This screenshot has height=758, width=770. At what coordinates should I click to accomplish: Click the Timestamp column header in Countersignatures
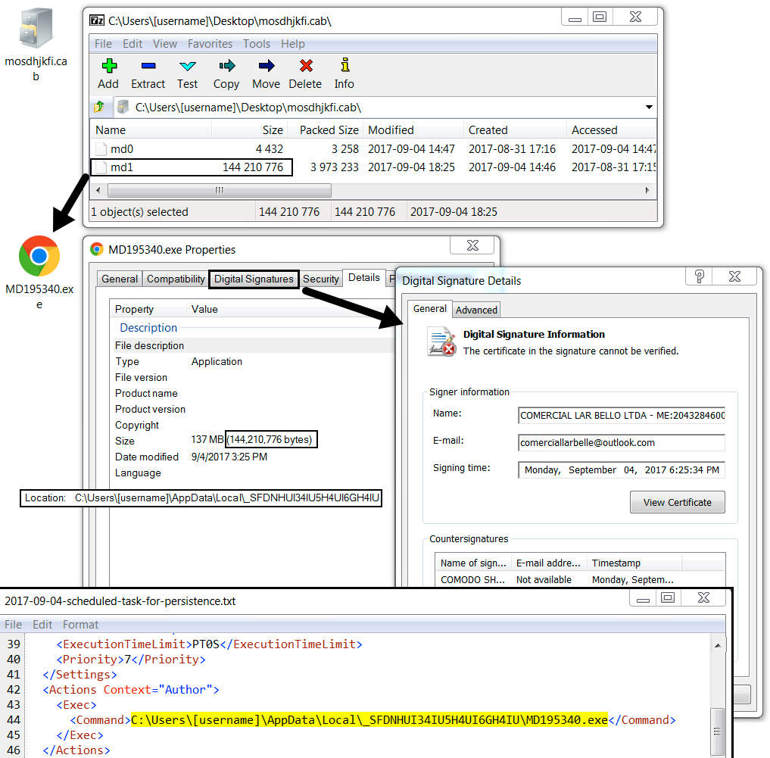[634, 563]
